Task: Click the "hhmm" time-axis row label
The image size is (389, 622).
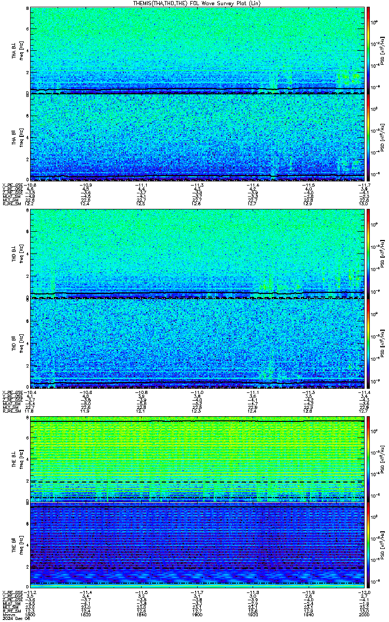Action: [8, 614]
